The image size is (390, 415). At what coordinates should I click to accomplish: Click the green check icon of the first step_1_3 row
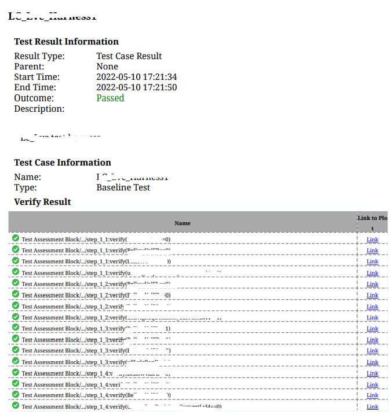[x=16, y=328]
